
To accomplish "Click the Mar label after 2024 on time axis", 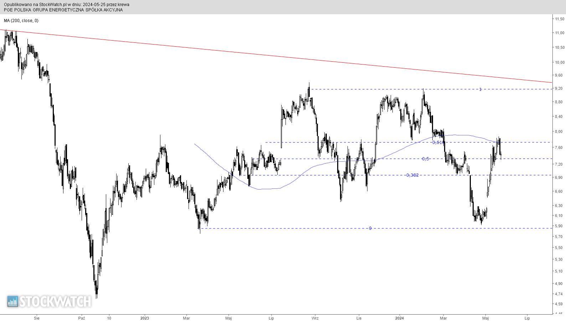I will click(443, 318).
